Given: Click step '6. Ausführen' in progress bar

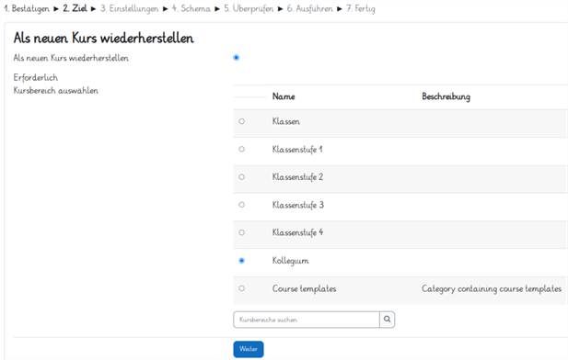Looking at the screenshot, I should (309, 8).
